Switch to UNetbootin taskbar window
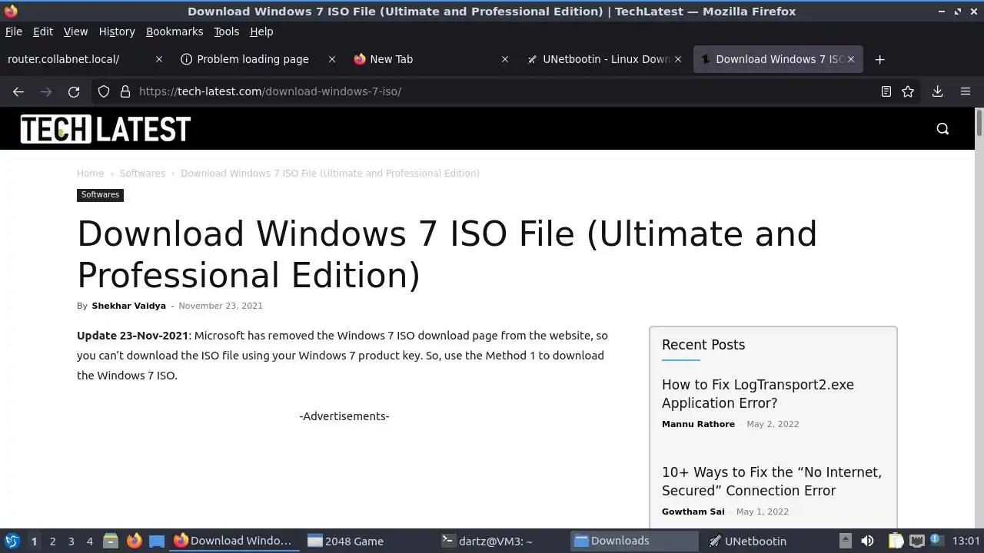984x553 pixels. pyautogui.click(x=768, y=541)
